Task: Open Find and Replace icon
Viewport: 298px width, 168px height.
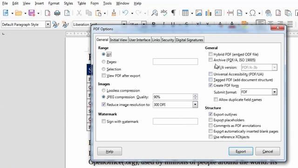Action: pyautogui.click(x=155, y=13)
